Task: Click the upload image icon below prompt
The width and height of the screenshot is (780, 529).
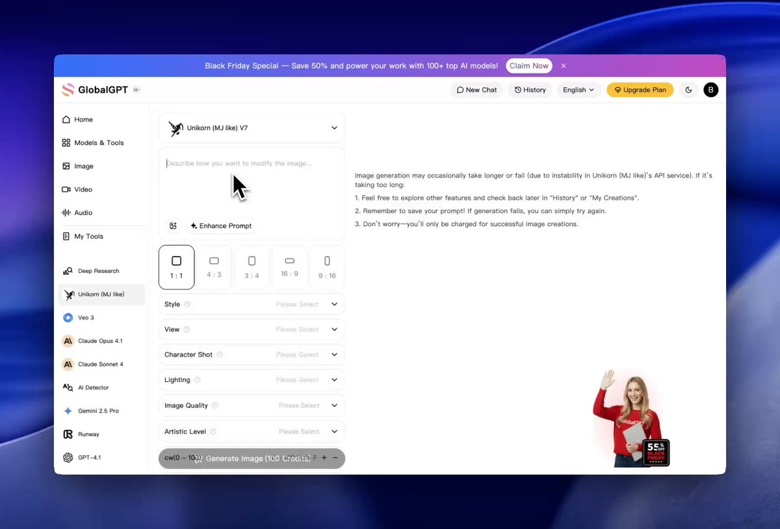Action: [173, 226]
